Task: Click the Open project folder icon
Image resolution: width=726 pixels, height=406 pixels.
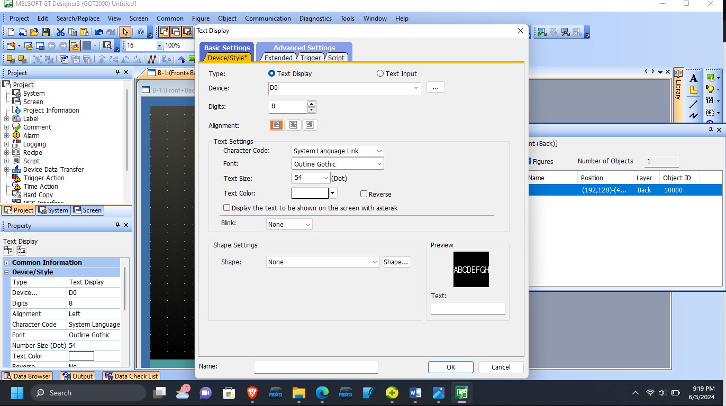Action: (34, 32)
